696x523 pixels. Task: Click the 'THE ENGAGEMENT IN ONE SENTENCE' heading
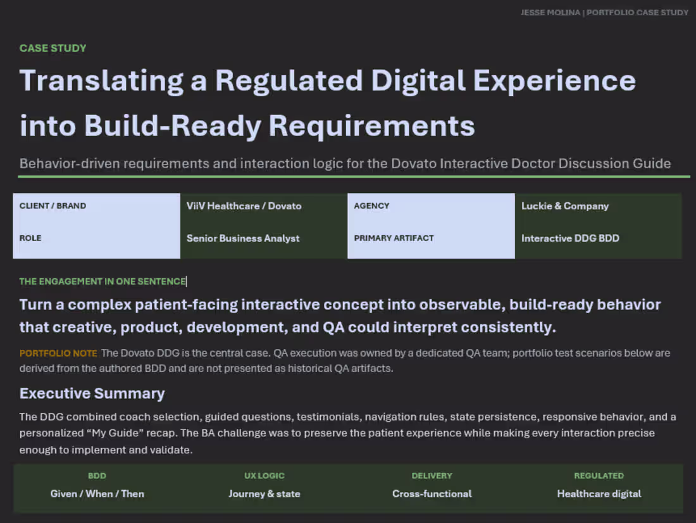103,281
